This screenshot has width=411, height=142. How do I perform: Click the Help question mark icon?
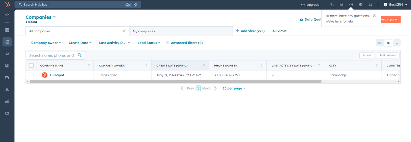click(351, 5)
